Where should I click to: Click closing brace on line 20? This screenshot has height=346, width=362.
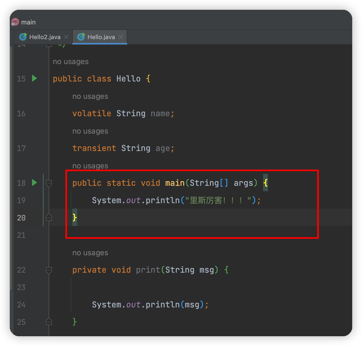coord(75,218)
